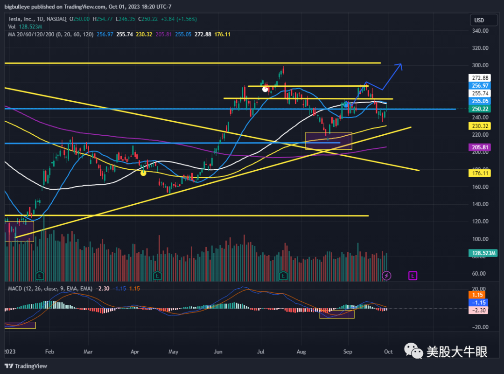504x374 pixels.
Task: Click the 100.00 price axis tick
Action: pos(480,239)
